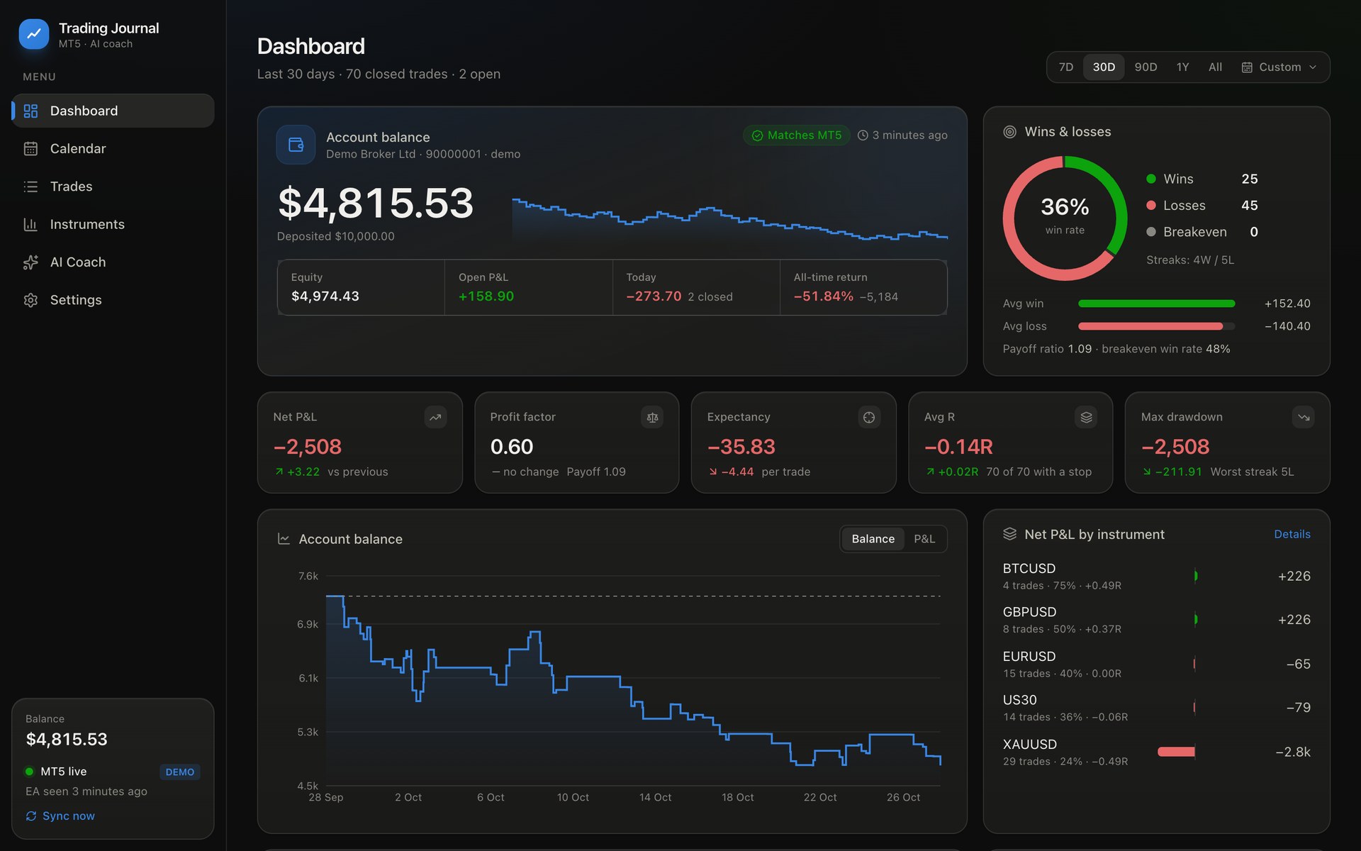Click the Trades list icon in sidebar

pyautogui.click(x=30, y=187)
